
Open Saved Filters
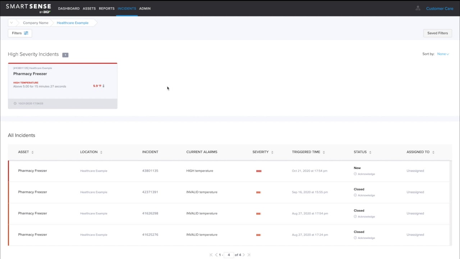coord(437,33)
